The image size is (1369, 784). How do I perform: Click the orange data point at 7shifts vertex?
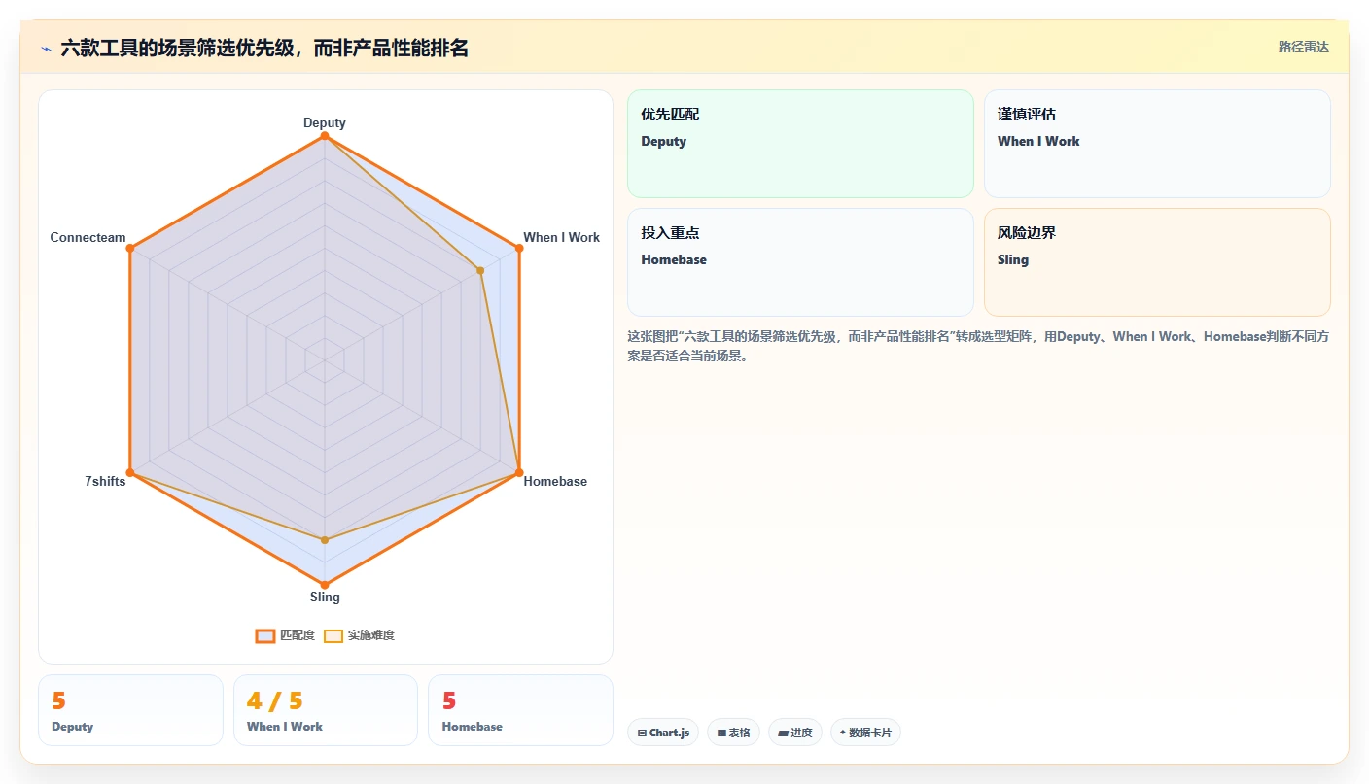click(x=130, y=473)
